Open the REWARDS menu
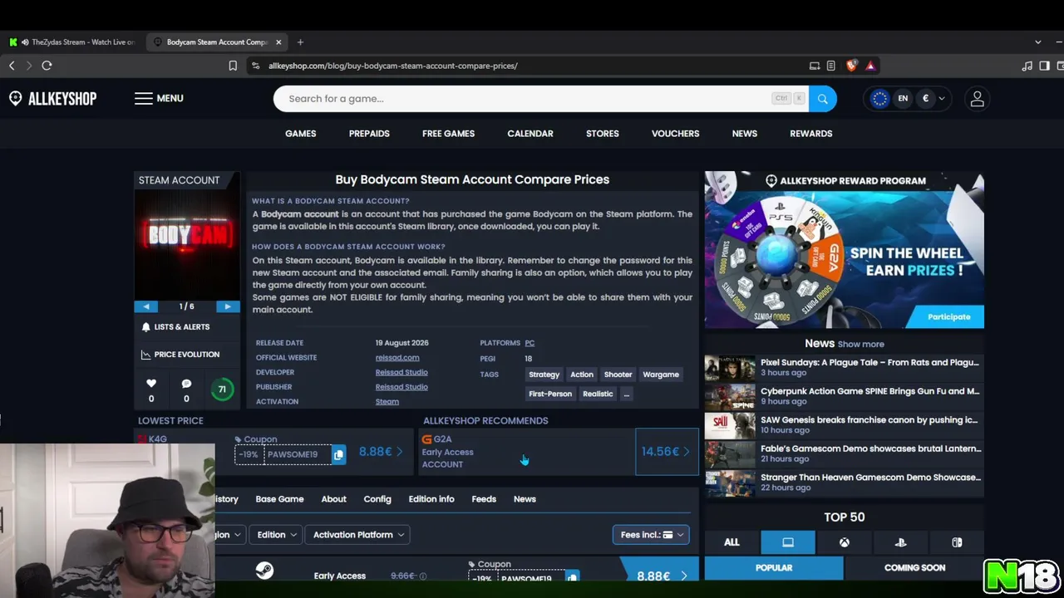This screenshot has height=598, width=1064. [x=810, y=134]
